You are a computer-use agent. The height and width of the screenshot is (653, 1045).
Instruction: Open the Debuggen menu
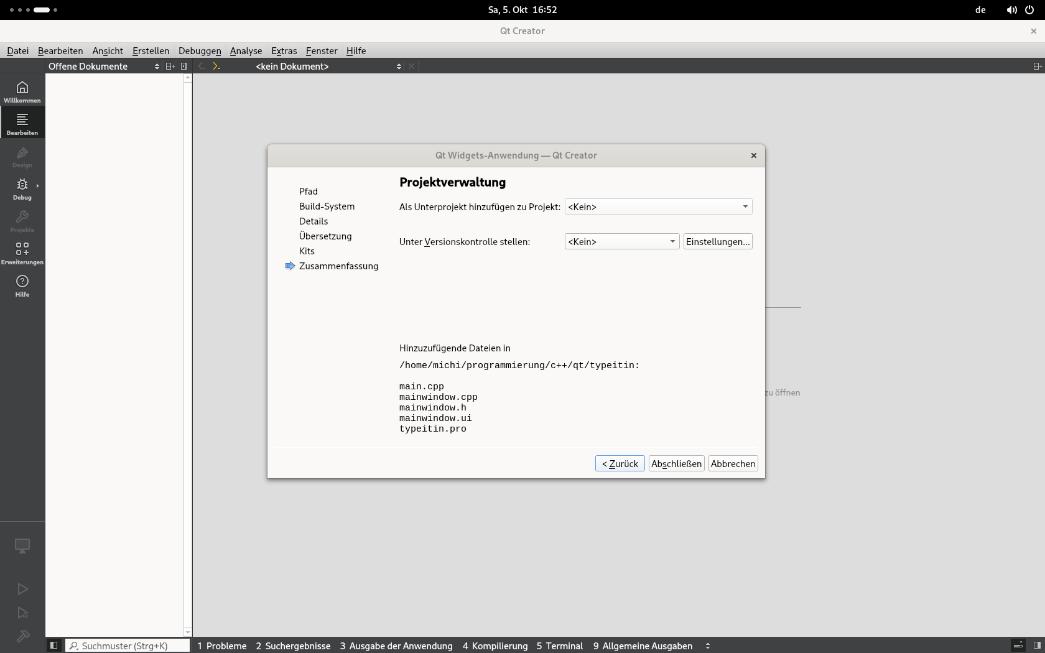(x=200, y=51)
